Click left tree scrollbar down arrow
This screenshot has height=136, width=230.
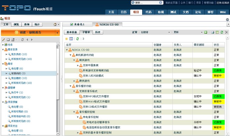pyautogui.click(x=58, y=133)
